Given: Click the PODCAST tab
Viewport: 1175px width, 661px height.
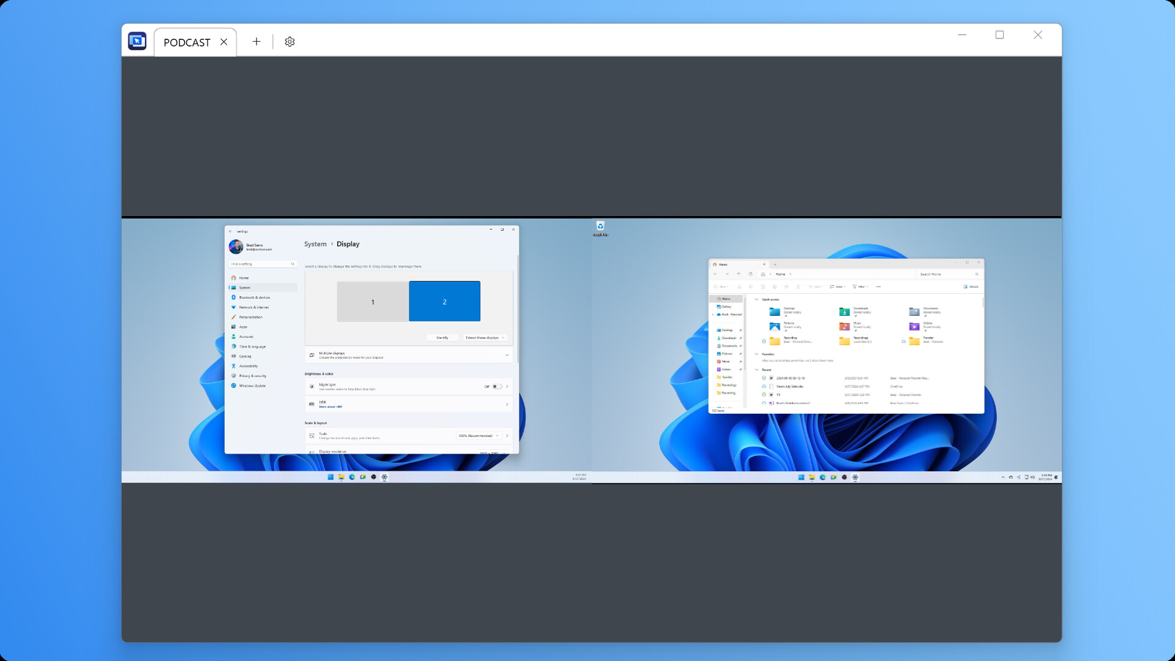Looking at the screenshot, I should pyautogui.click(x=187, y=42).
